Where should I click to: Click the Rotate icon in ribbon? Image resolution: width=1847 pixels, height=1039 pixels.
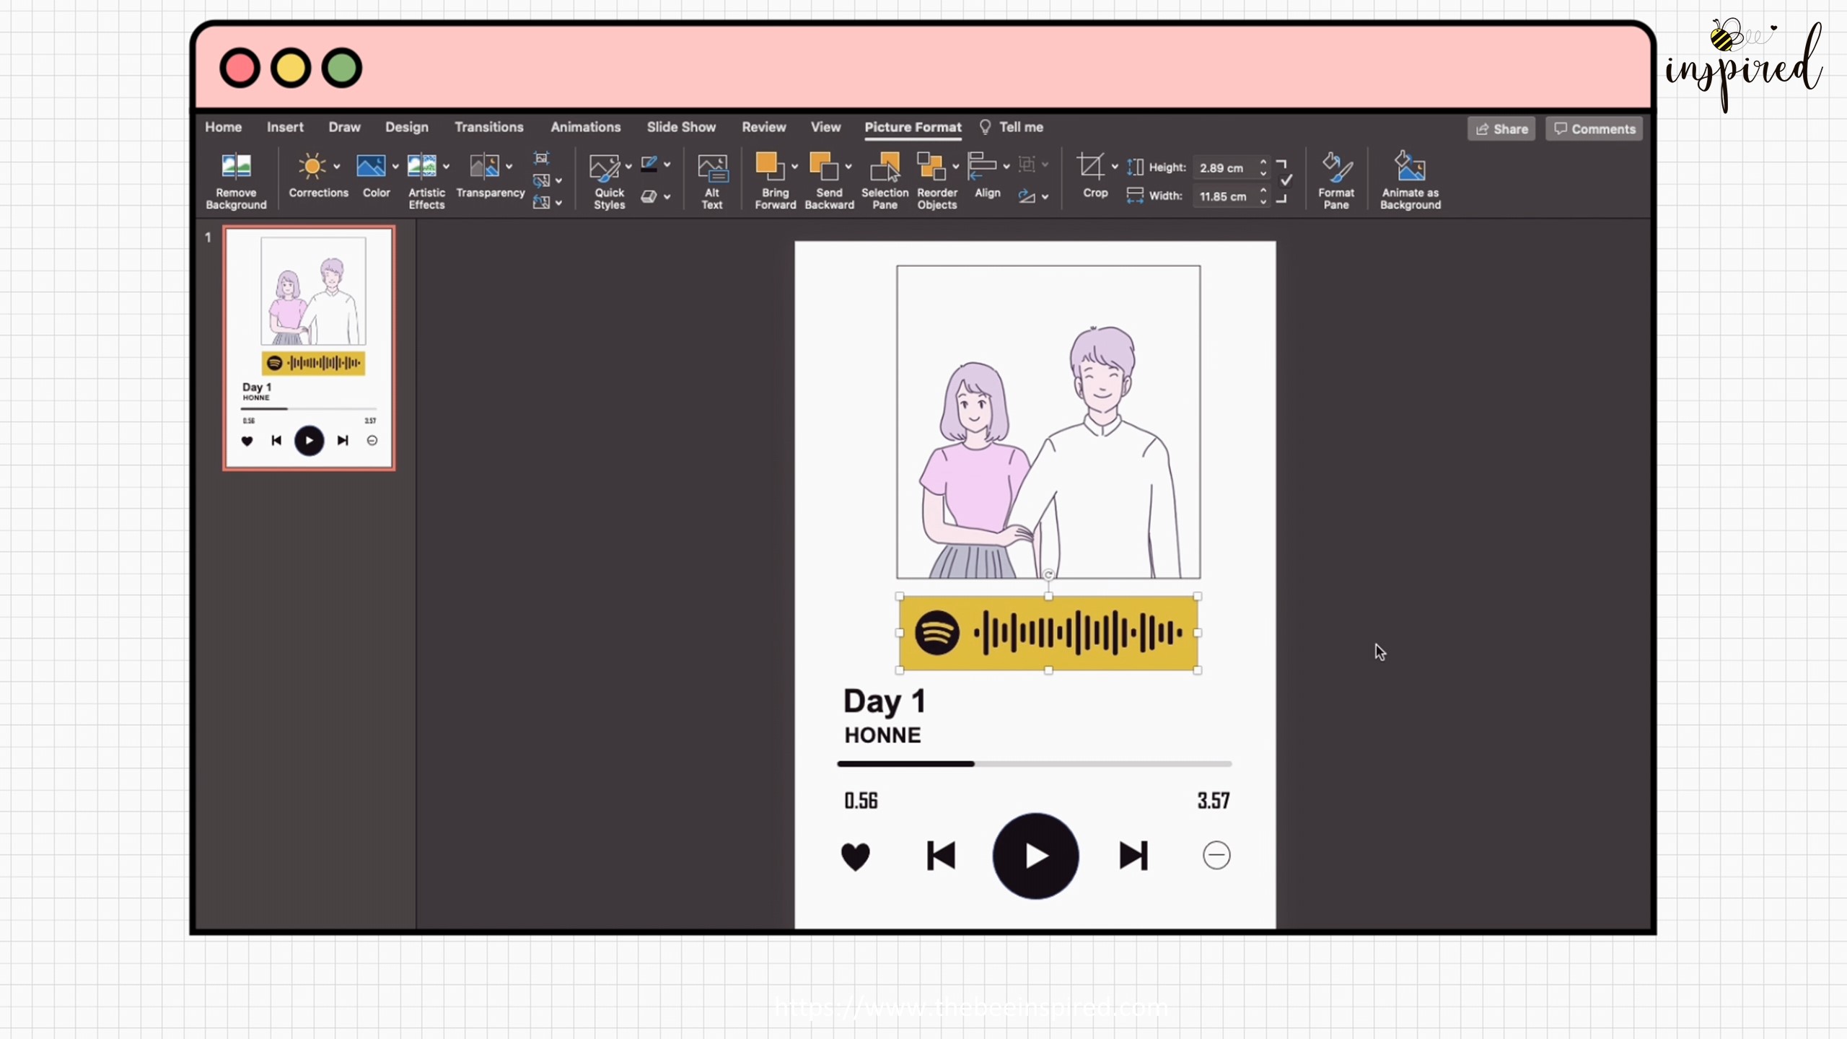pyautogui.click(x=1027, y=196)
